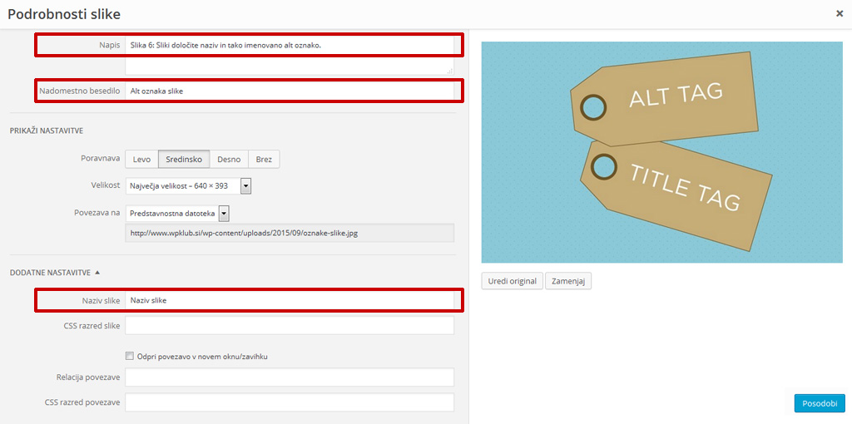Click the Nadomestno besedilo alt text field
Viewport: 852px width, 424px height.
click(289, 90)
